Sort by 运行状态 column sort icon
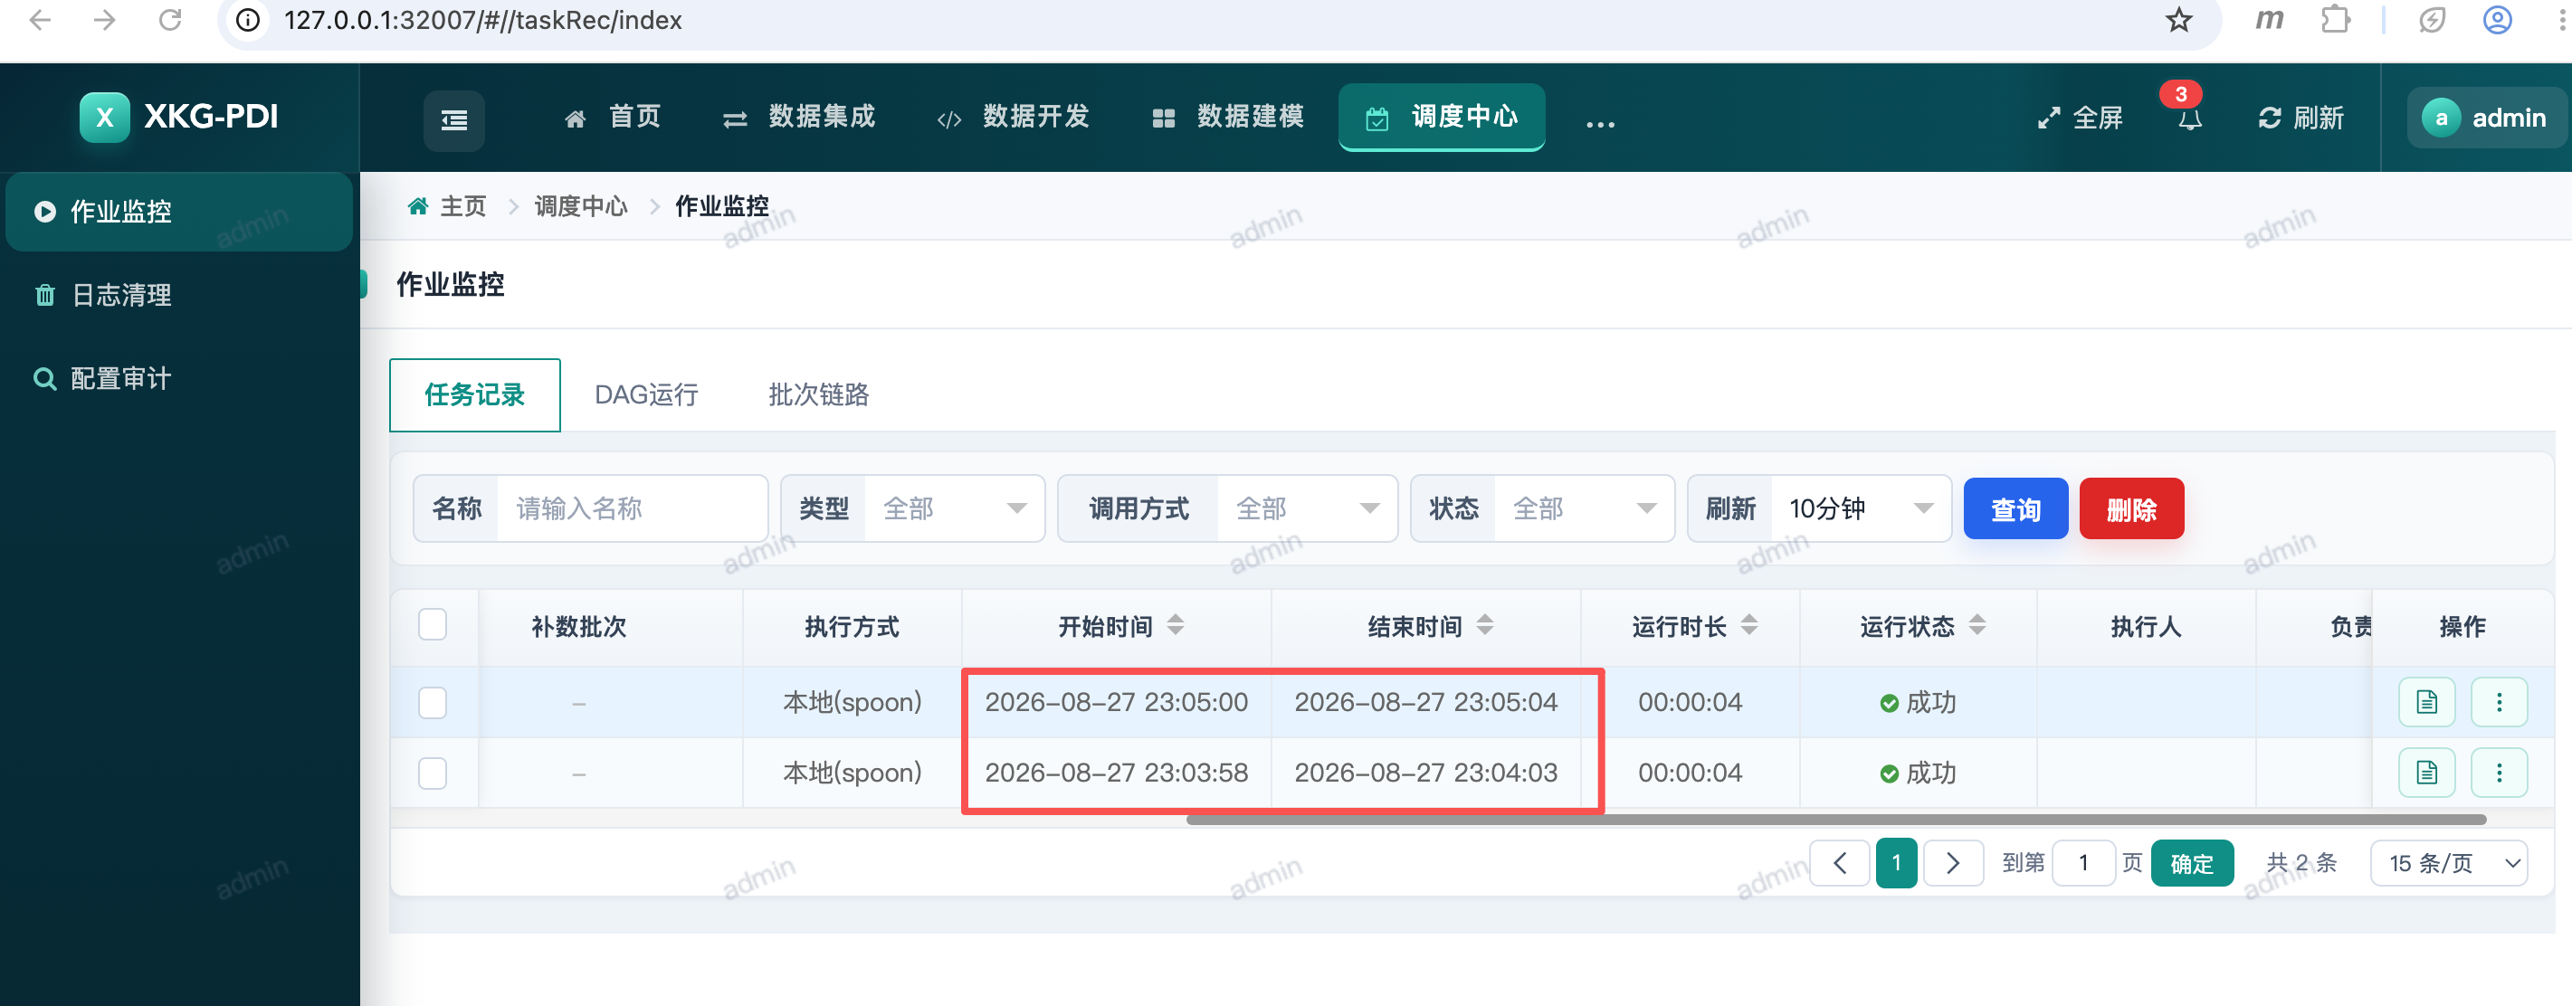 tap(1977, 625)
